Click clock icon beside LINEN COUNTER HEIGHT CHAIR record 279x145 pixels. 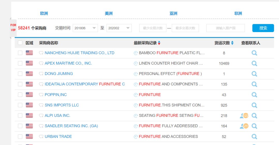136,63
